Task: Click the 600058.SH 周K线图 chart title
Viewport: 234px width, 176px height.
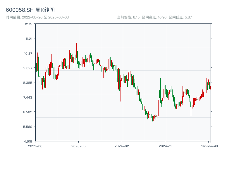Action: (x=30, y=10)
